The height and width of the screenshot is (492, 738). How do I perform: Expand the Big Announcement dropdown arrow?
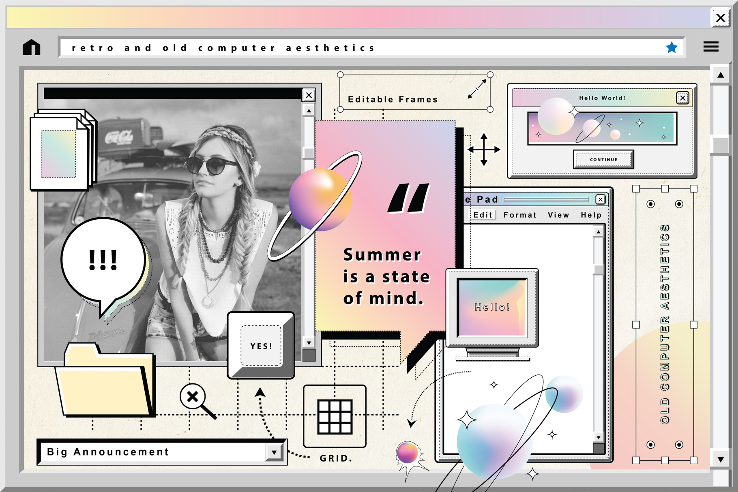(274, 452)
